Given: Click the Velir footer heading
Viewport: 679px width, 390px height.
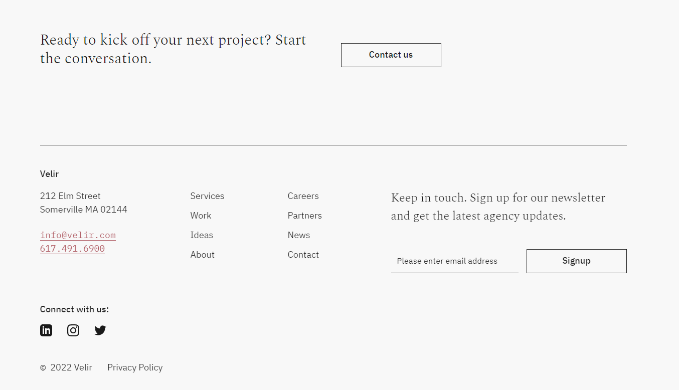Looking at the screenshot, I should (49, 174).
